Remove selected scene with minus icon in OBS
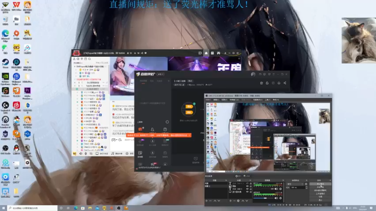376x211 pixels. coord(210,201)
